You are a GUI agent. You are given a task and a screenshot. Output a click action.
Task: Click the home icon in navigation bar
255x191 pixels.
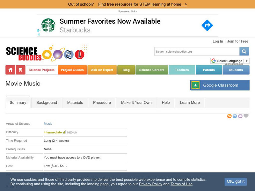(11, 70)
